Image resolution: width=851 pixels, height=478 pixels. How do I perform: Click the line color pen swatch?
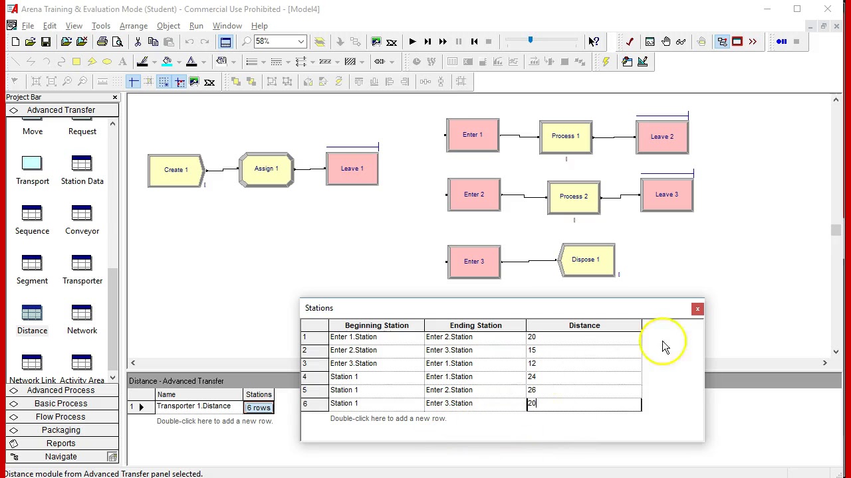(142, 62)
